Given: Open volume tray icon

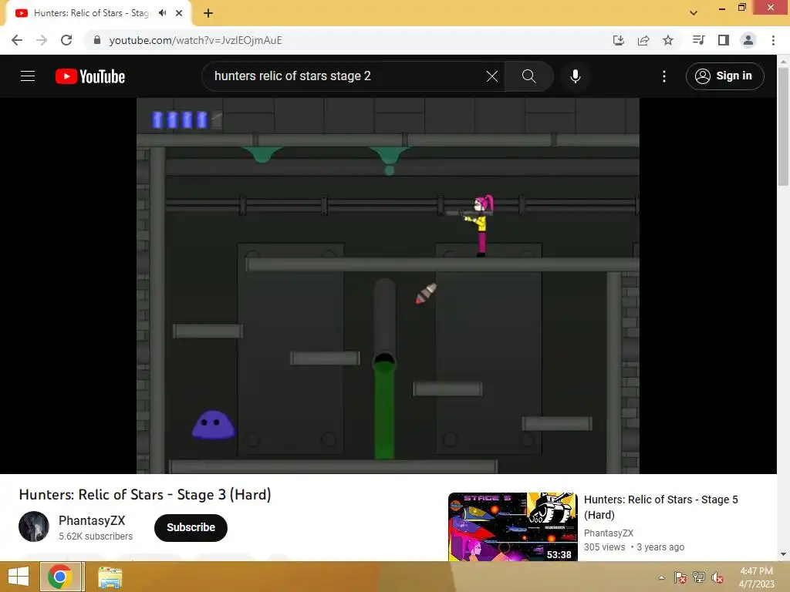Looking at the screenshot, I should [x=717, y=577].
